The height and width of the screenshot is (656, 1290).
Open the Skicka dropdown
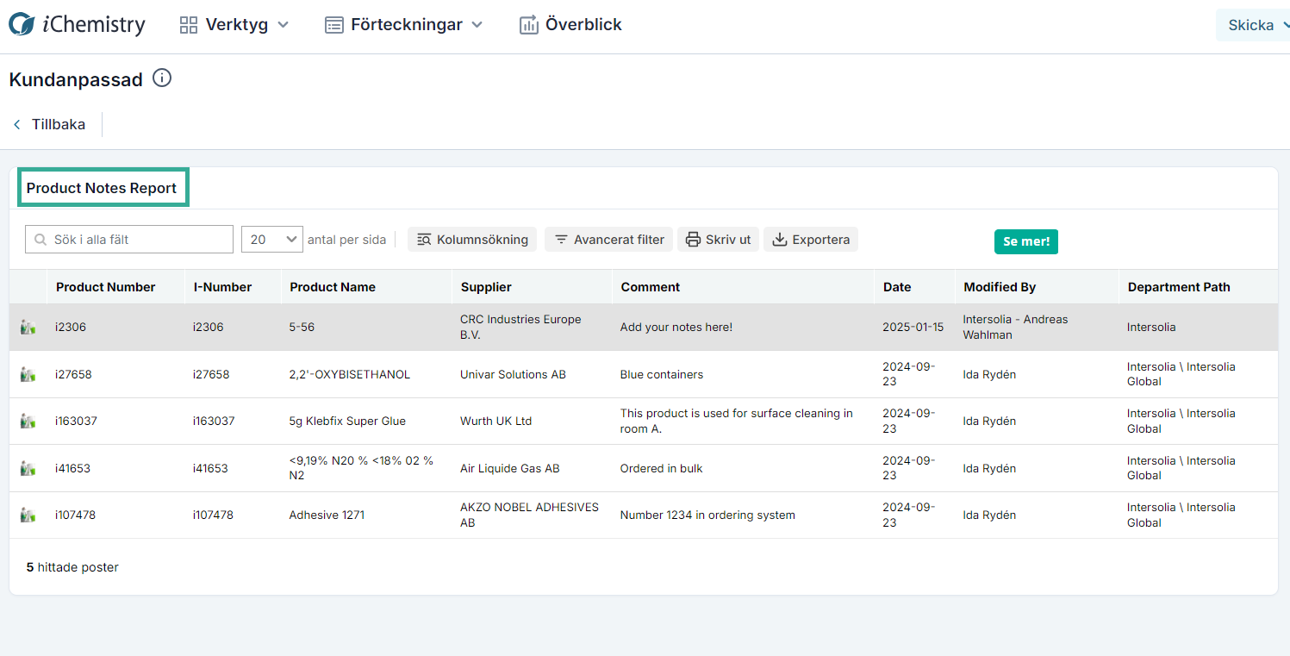coord(1253,25)
